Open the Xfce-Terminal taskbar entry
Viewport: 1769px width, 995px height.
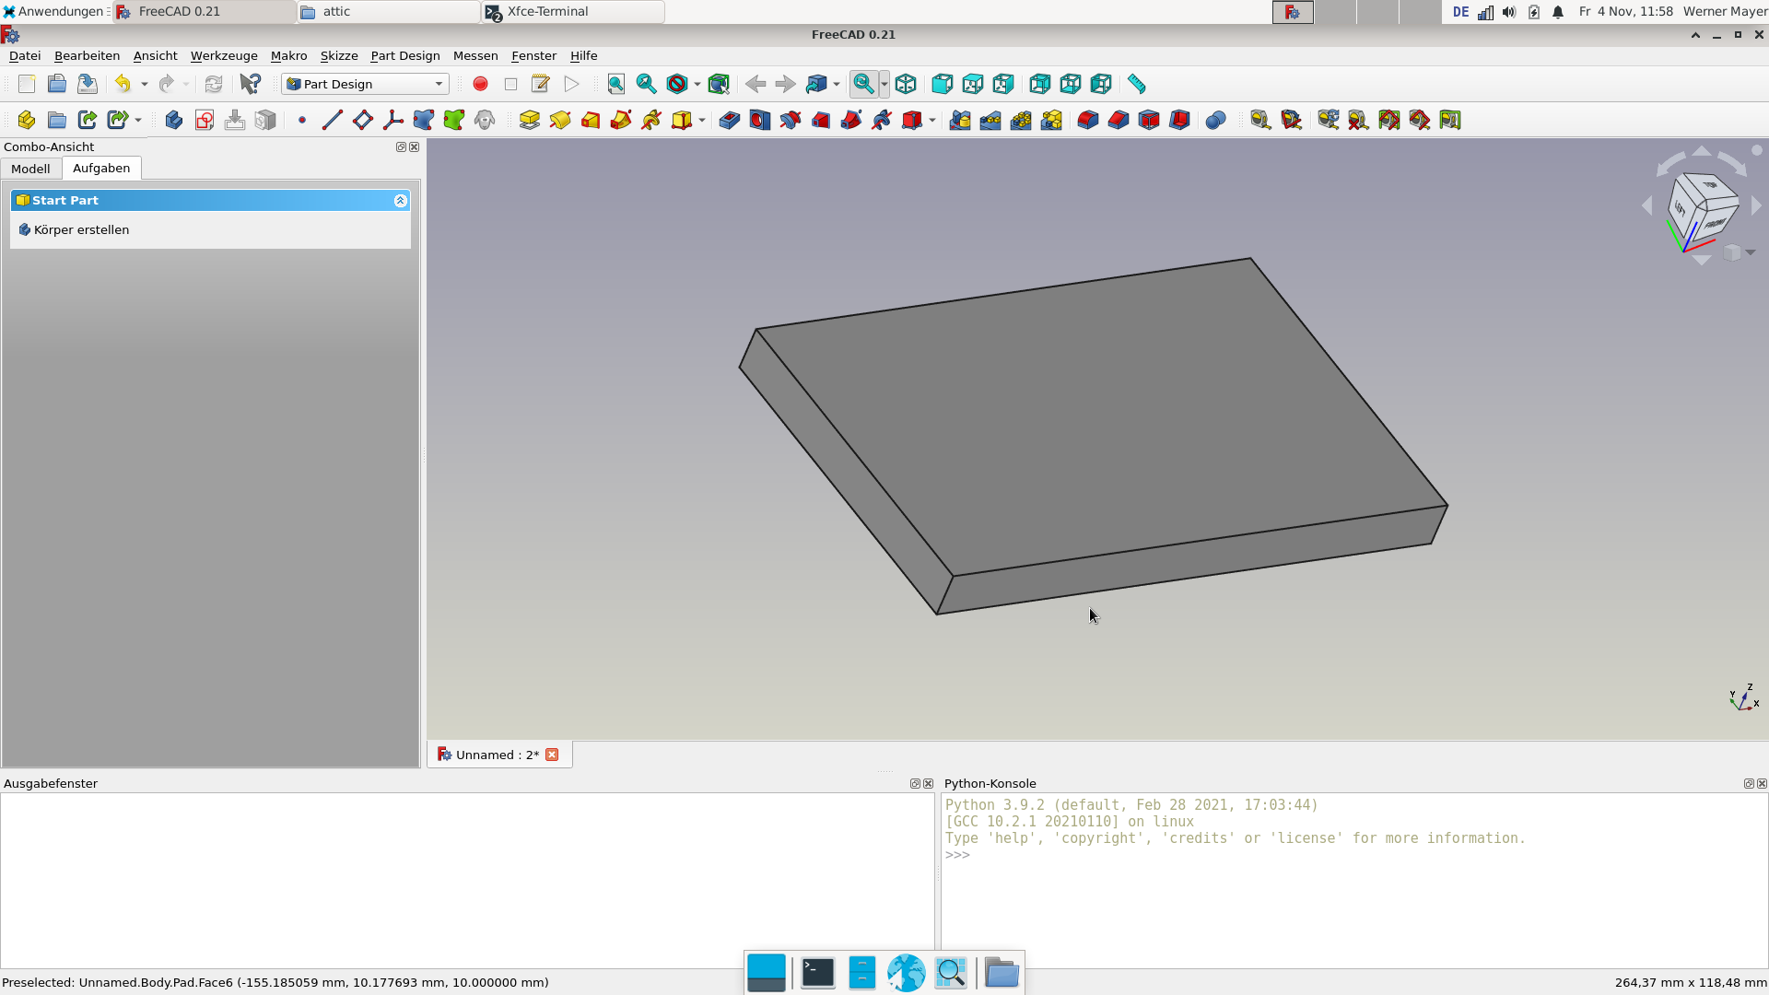point(571,12)
